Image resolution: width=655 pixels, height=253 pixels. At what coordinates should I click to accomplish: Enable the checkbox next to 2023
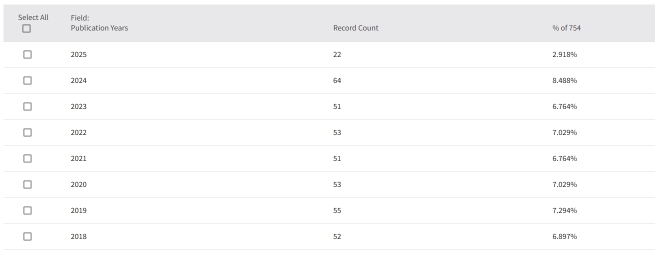(x=27, y=106)
